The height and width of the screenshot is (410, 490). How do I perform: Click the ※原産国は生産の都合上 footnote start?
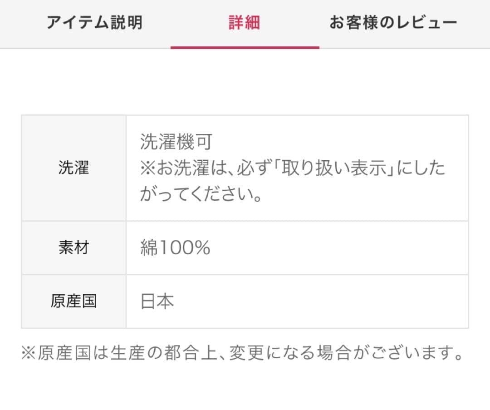[x=109, y=353]
